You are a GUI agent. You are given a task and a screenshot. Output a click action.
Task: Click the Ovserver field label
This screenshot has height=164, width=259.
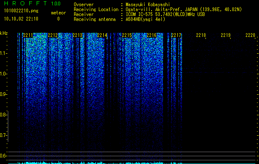(x=84, y=5)
